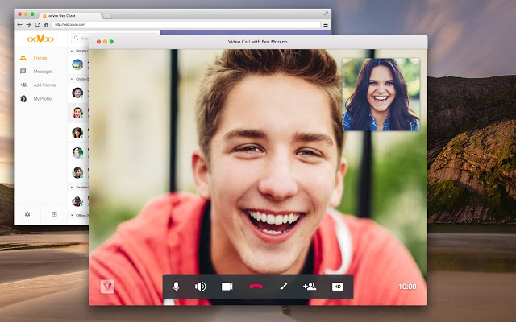Toggle HD video quality

(x=338, y=287)
